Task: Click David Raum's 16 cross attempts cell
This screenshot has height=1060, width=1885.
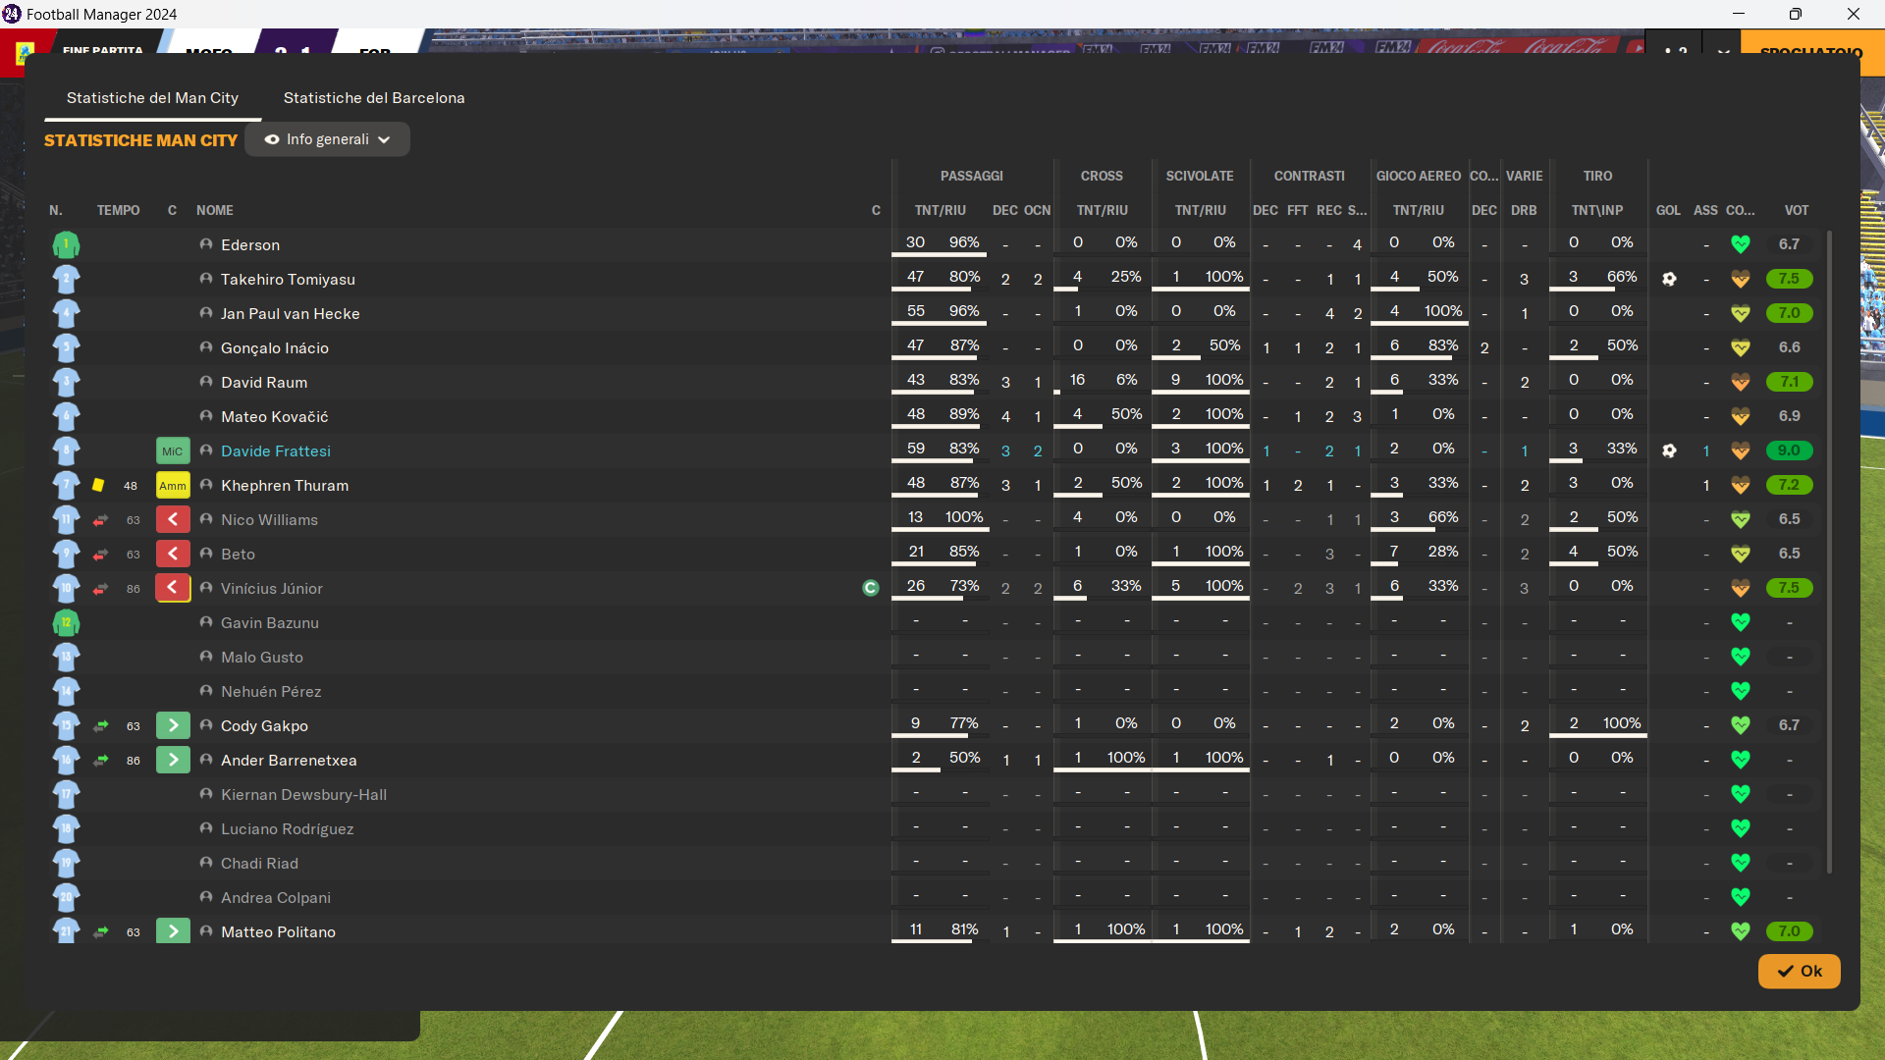Action: 1077,380
